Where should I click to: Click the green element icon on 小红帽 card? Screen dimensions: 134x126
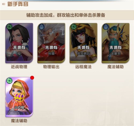[9, 81]
